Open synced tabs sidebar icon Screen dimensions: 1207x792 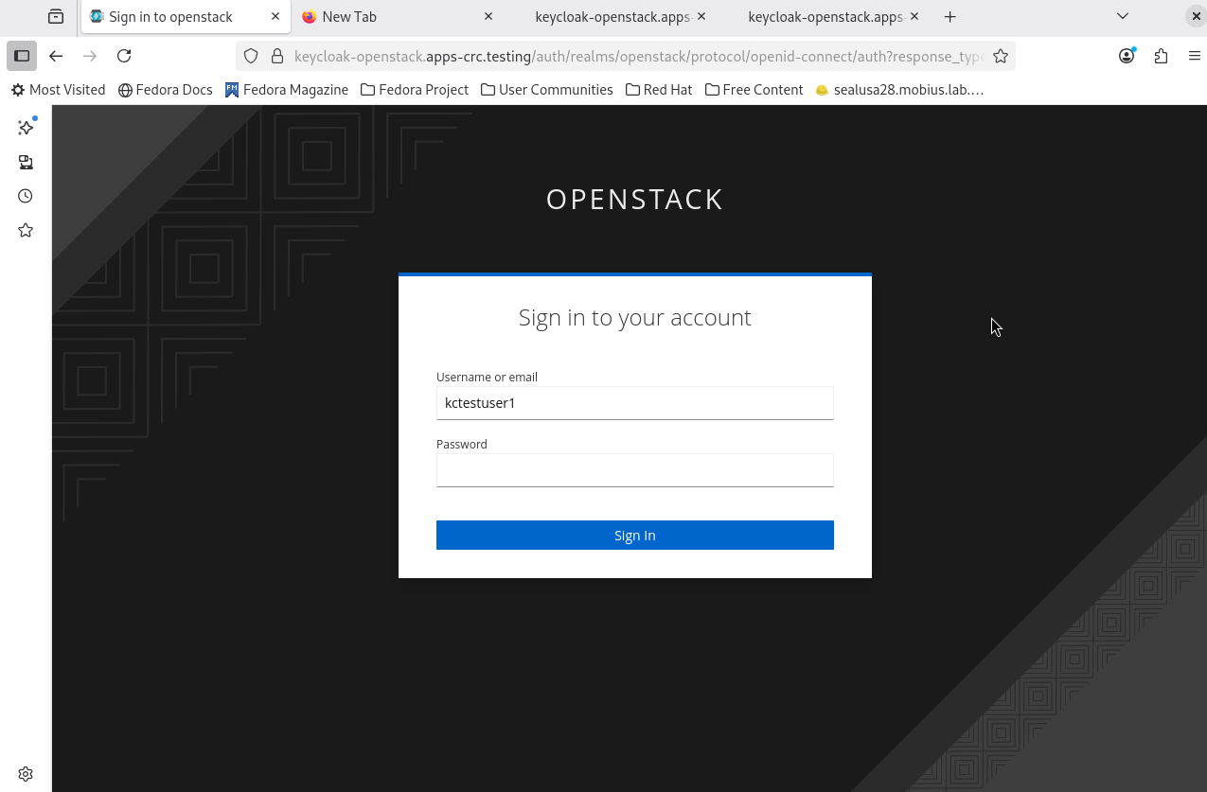(x=26, y=162)
